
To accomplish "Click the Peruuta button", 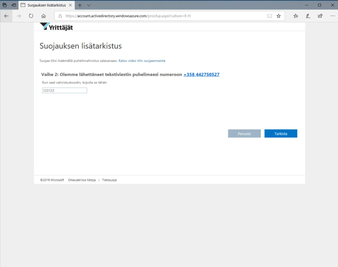I will 244,133.
